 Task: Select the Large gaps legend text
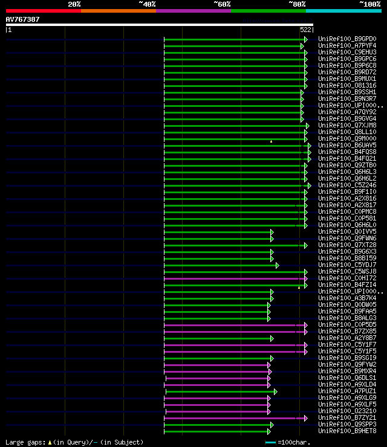74,442
